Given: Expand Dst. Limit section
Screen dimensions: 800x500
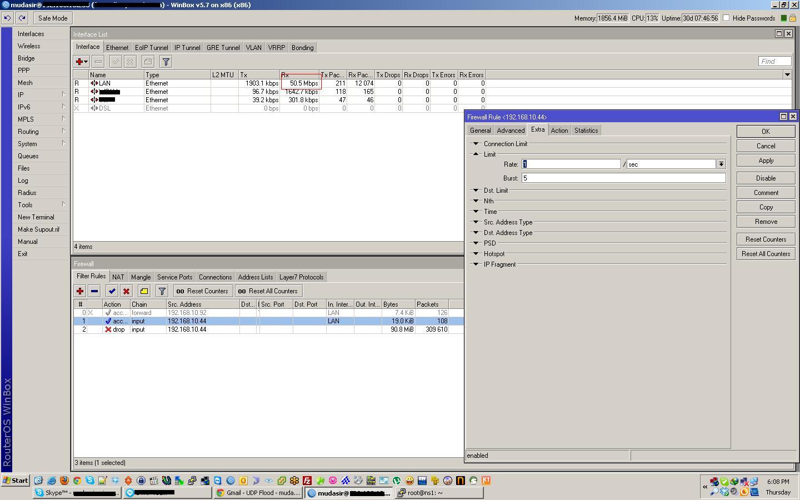Looking at the screenshot, I should pos(476,191).
